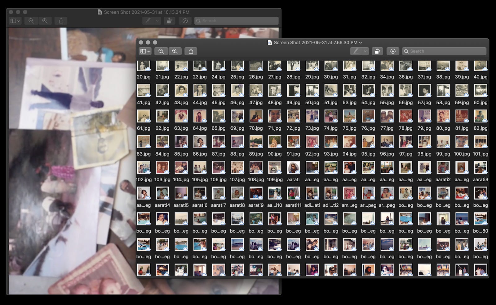Open title dropdown of 7.56.30 PM window

(x=361, y=43)
